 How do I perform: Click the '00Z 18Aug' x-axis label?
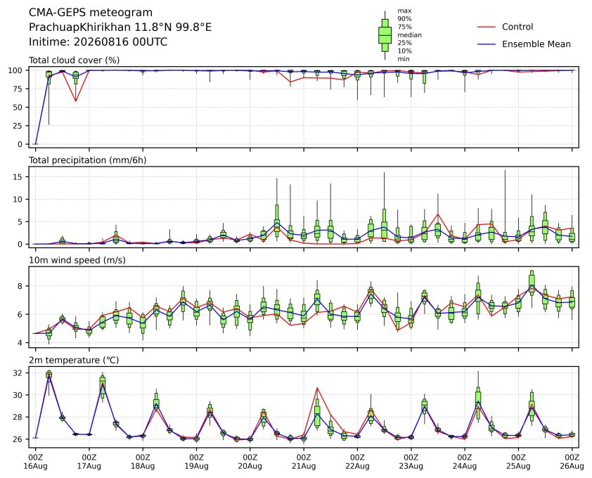[x=143, y=462]
